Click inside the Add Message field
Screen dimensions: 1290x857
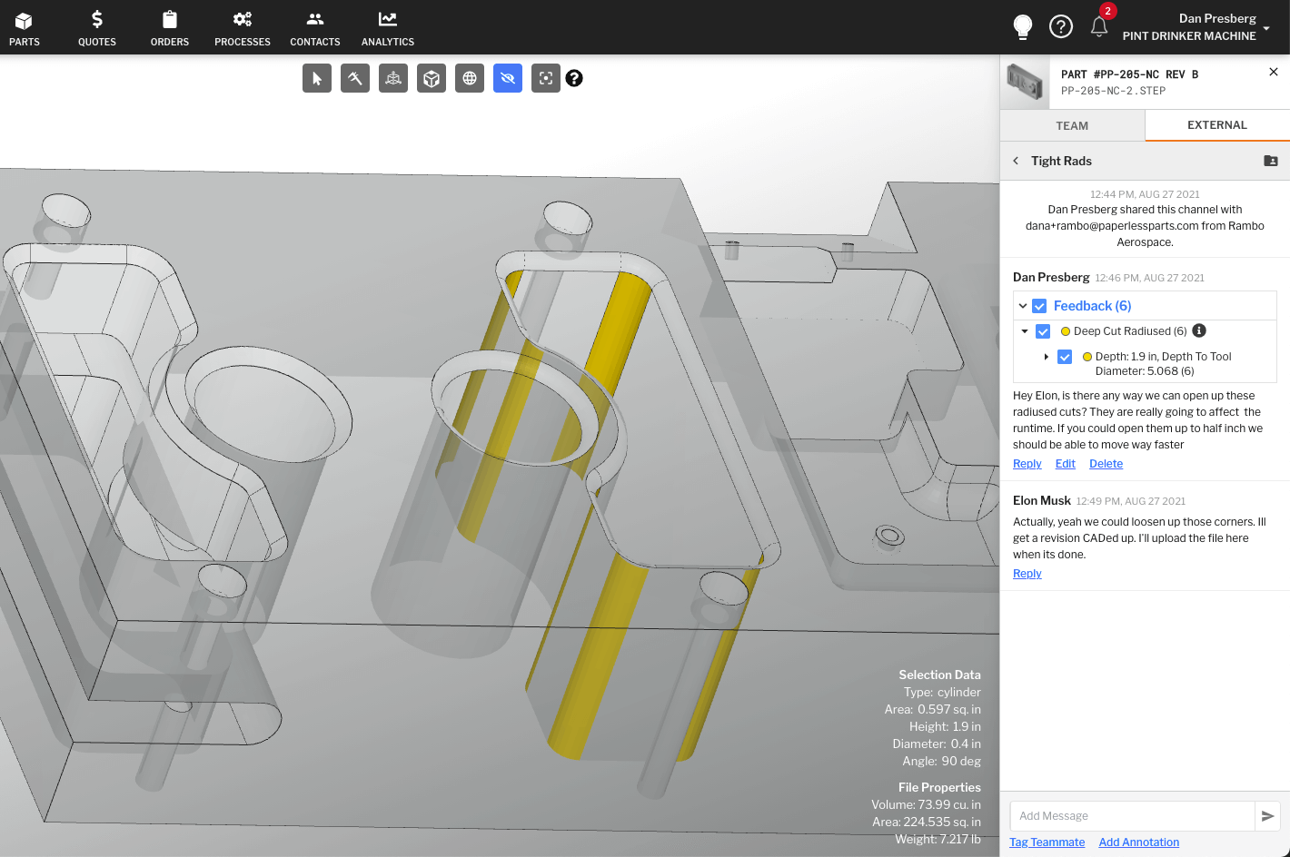click(x=1131, y=815)
